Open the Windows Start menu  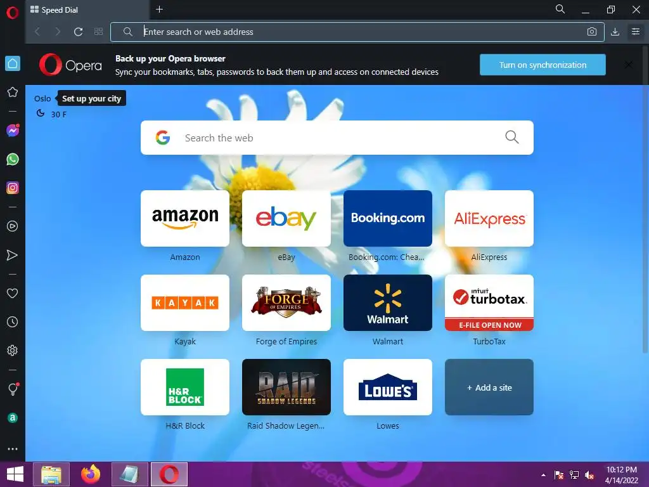(x=15, y=474)
